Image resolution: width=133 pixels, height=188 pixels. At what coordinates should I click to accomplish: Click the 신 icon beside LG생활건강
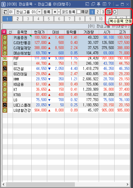(5, 110)
